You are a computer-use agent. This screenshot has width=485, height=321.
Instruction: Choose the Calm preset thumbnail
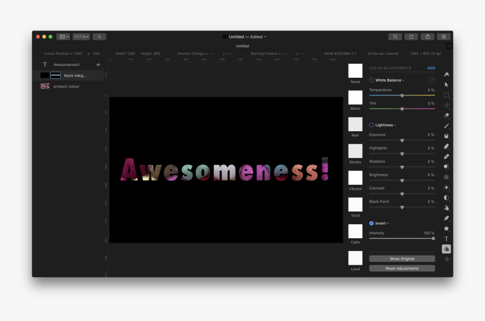tap(355, 231)
